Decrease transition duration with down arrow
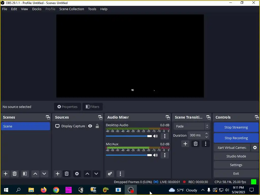The image size is (260, 195). coord(206,137)
